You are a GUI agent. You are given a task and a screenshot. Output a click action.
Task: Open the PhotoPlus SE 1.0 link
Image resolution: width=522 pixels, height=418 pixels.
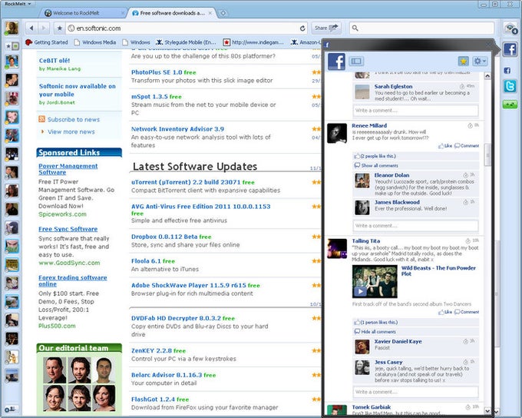pos(157,72)
